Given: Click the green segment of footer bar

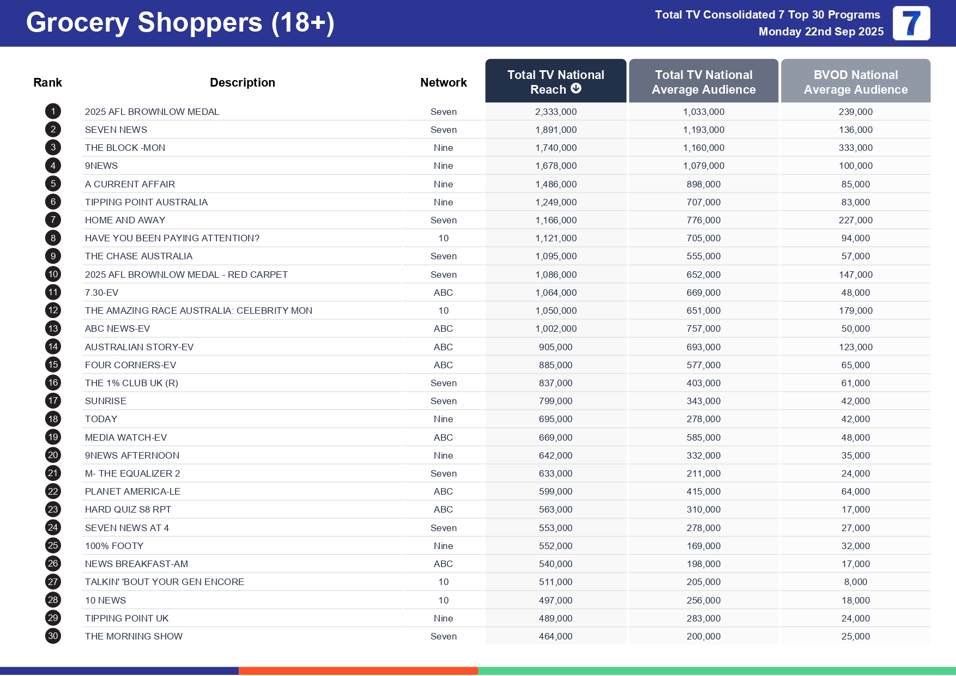Looking at the screenshot, I should [716, 671].
